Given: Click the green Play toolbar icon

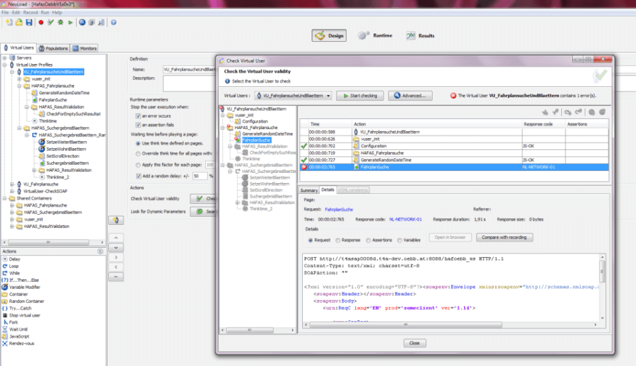Looking at the screenshot, I should (x=70, y=22).
